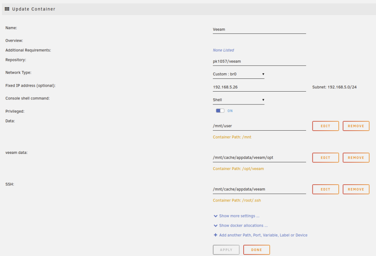Focus the Repository field pk1057/veeam
Viewport: 376px width, 256px height.
point(259,61)
